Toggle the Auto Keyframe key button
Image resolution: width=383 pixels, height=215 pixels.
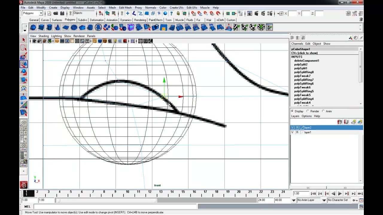(x=355, y=200)
